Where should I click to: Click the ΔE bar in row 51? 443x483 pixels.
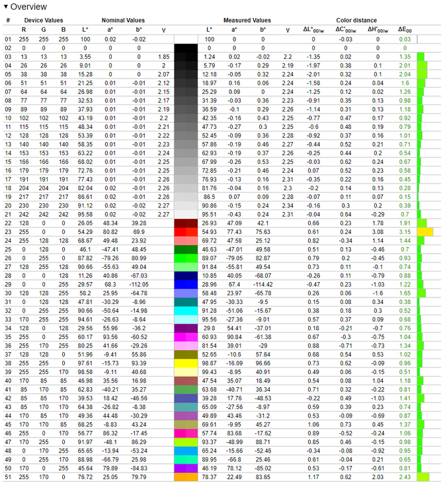tap(423, 477)
